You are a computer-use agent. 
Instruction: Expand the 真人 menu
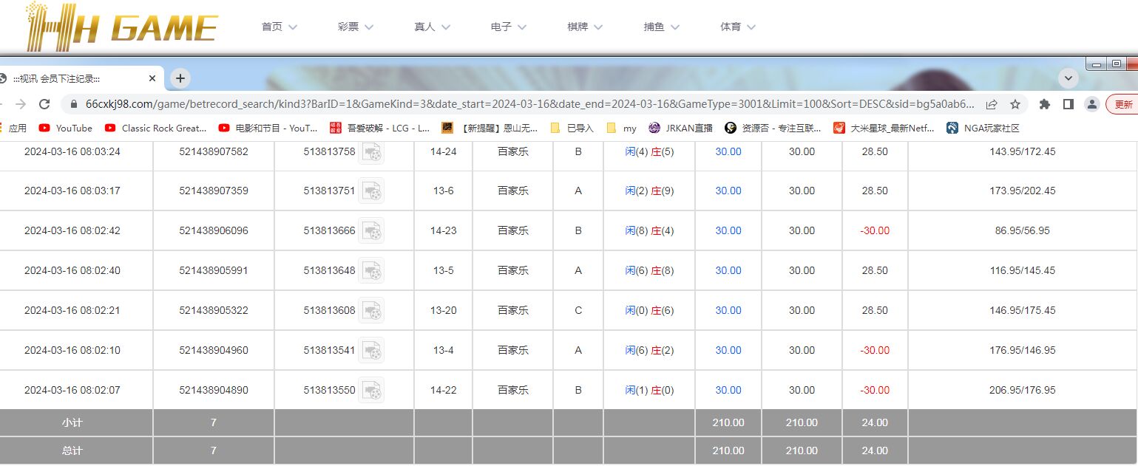[x=432, y=27]
